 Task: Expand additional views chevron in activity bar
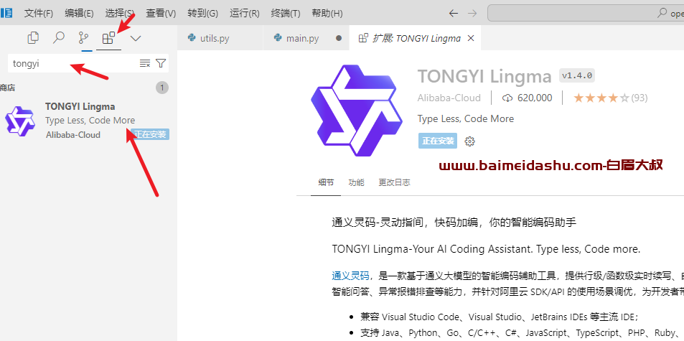click(x=136, y=38)
